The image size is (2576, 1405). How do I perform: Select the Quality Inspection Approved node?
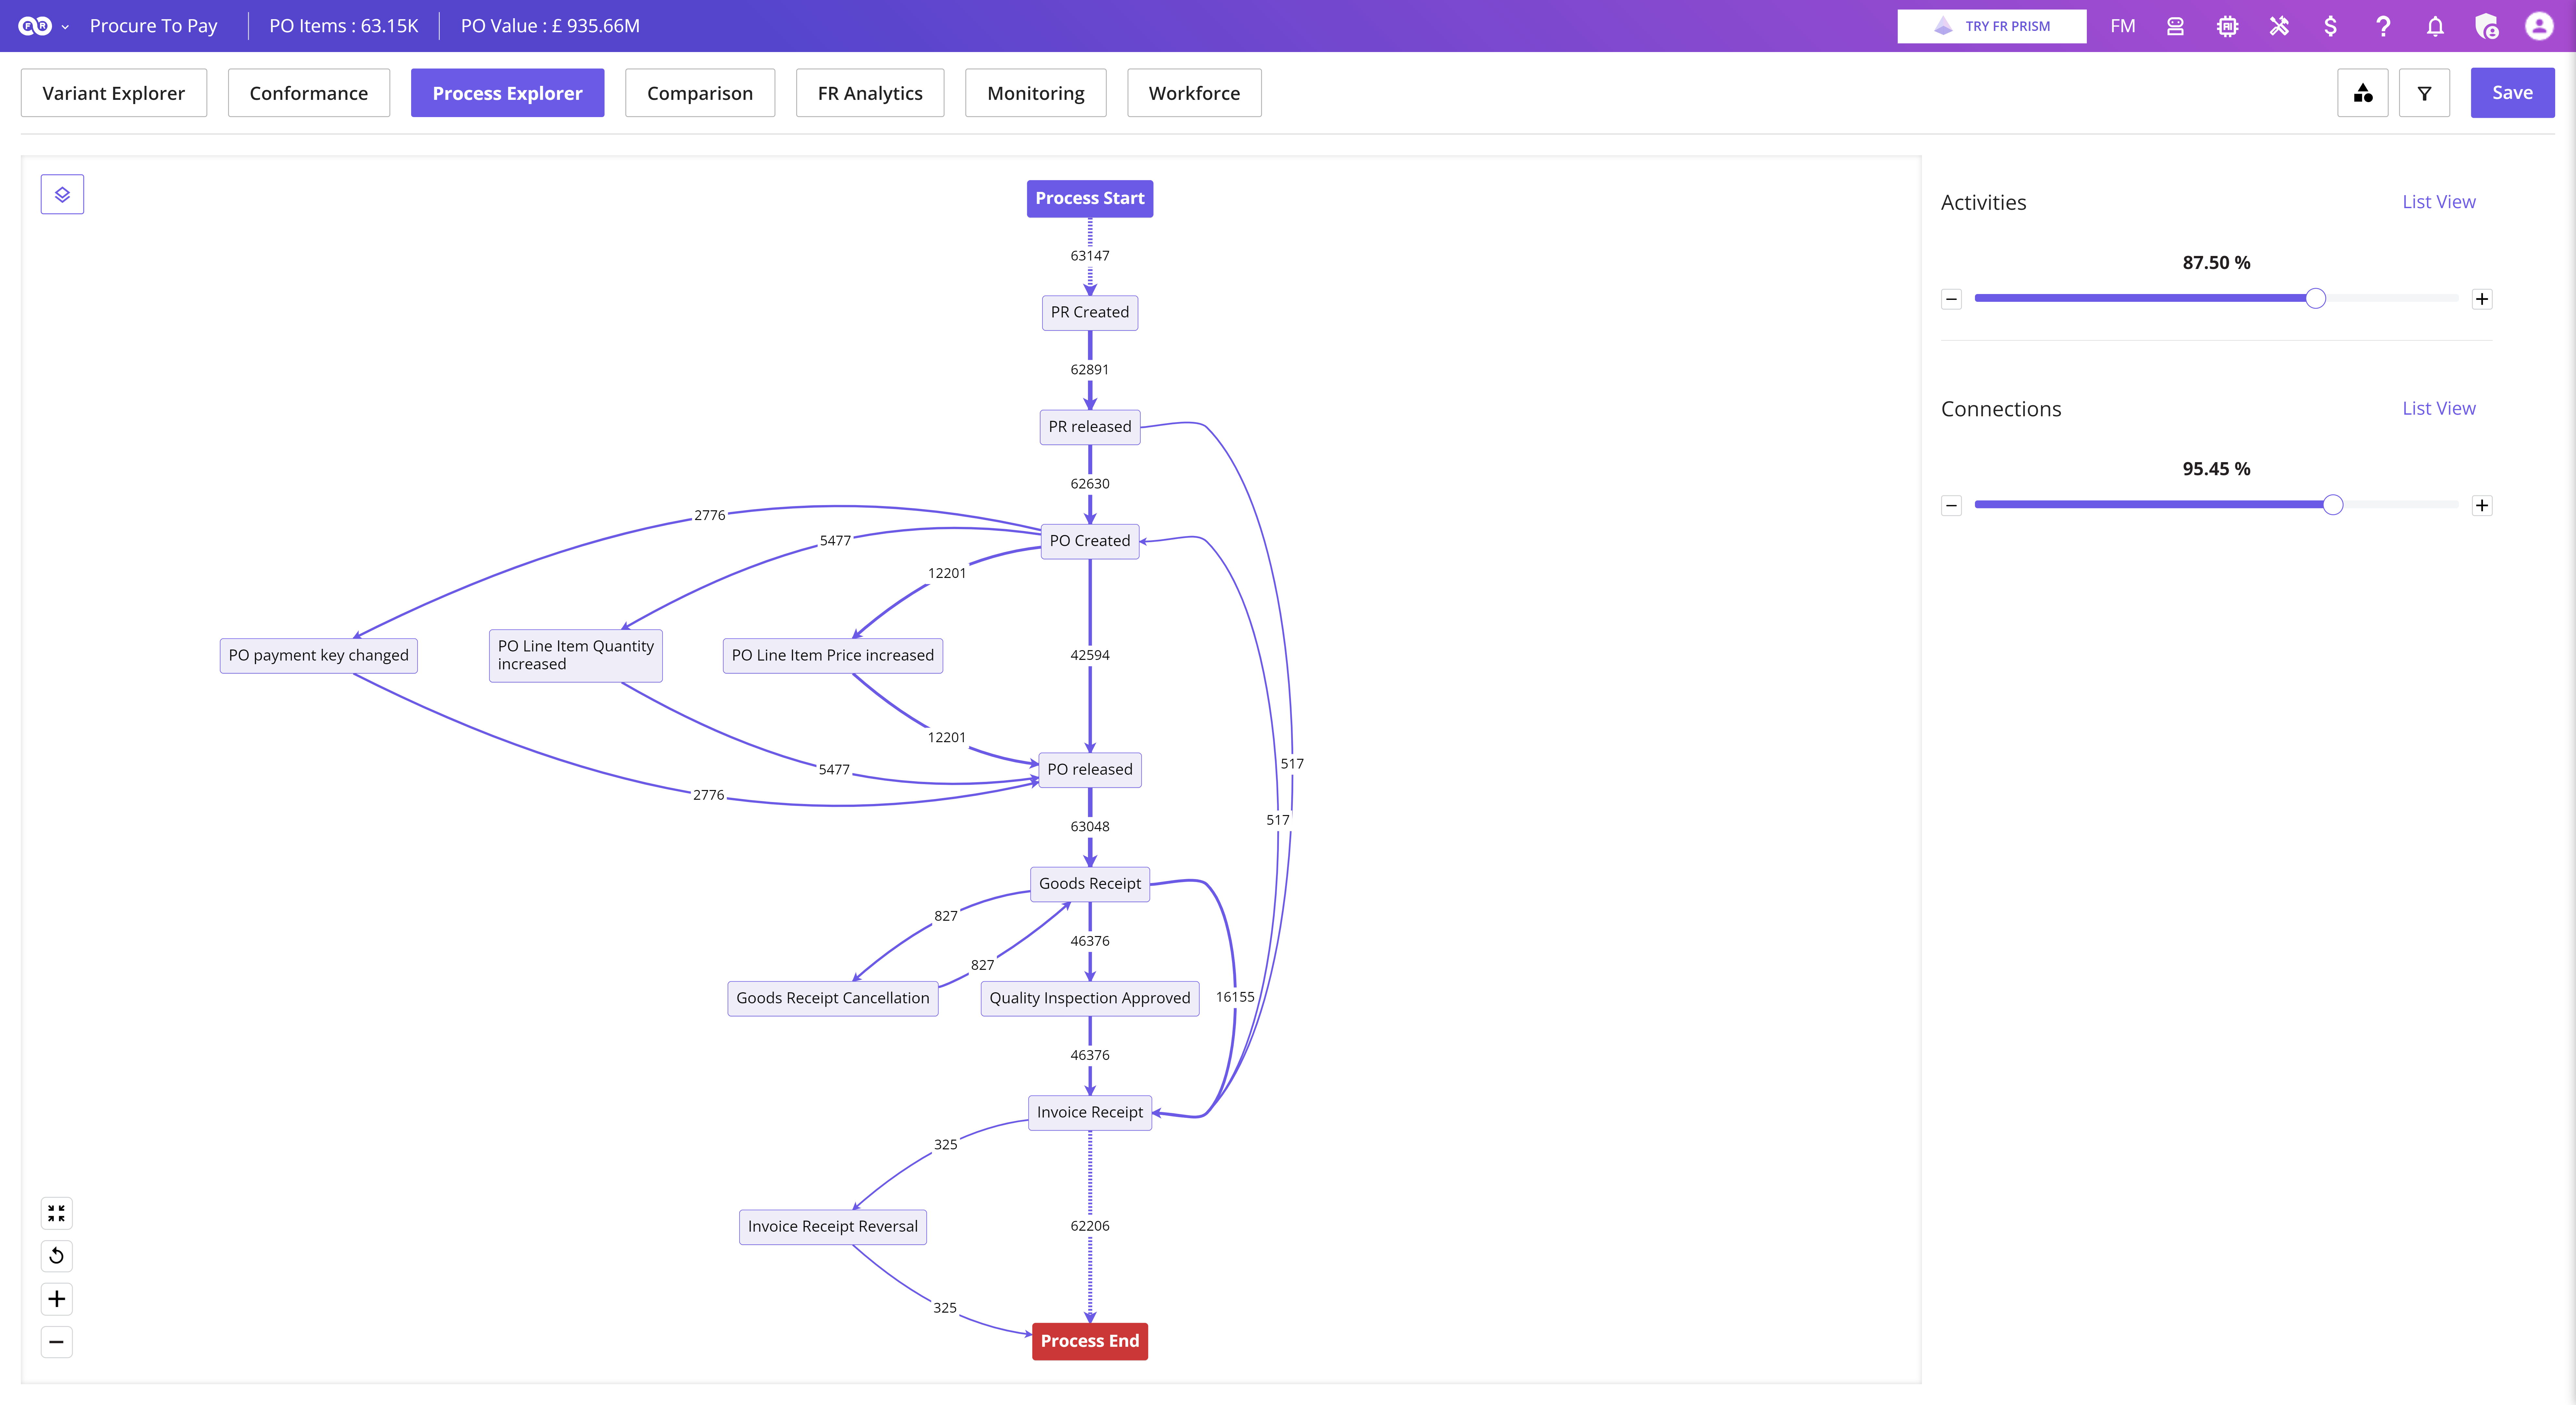tap(1090, 998)
